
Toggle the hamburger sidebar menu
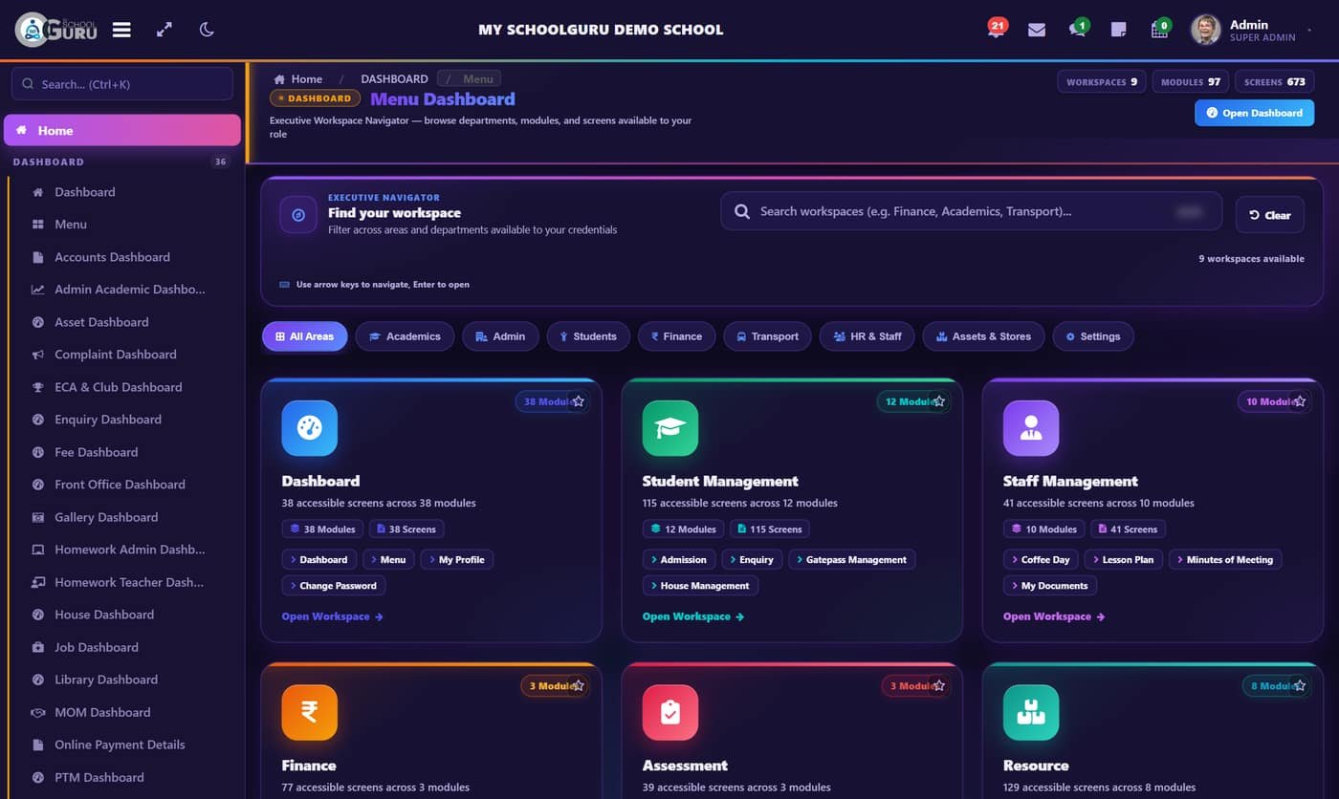tap(121, 30)
